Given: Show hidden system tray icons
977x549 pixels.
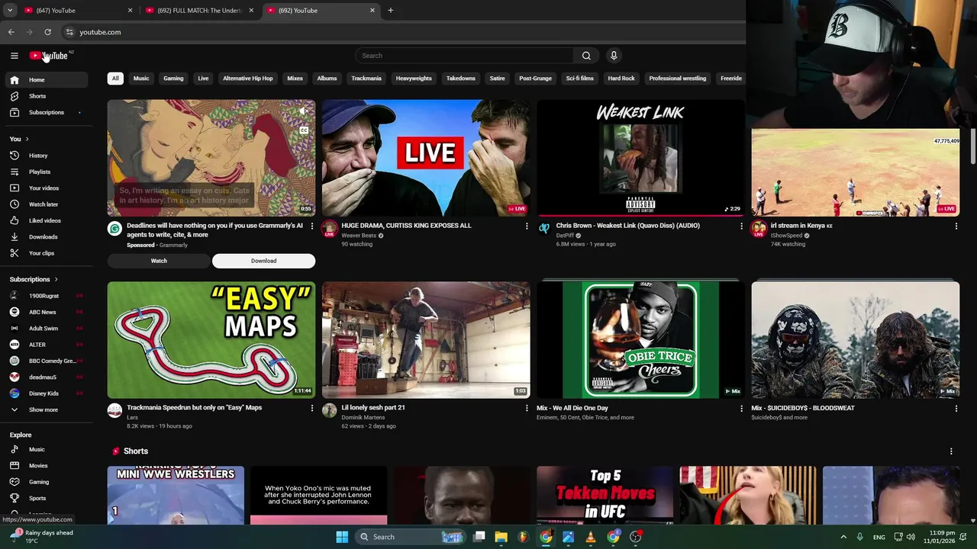Looking at the screenshot, I should point(843,537).
